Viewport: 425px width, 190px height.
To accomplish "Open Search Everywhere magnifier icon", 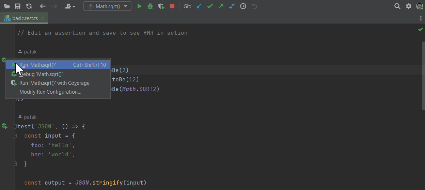I will pyautogui.click(x=397, y=6).
